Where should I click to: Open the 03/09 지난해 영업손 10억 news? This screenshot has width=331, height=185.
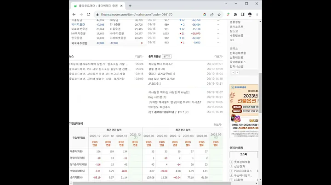97,79
